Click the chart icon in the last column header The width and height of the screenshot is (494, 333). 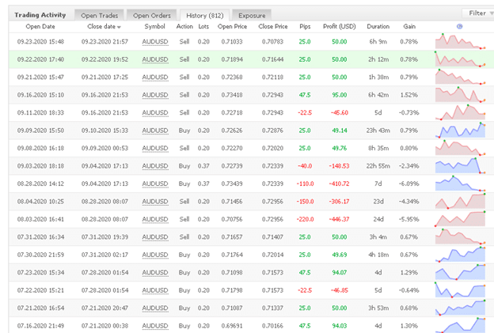tap(460, 26)
